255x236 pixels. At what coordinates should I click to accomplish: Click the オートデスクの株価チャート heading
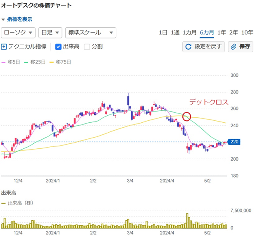(36, 5)
